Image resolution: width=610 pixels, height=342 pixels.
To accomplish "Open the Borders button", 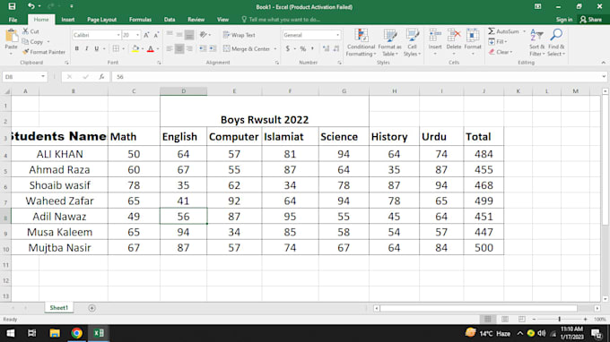I will [x=116, y=48].
